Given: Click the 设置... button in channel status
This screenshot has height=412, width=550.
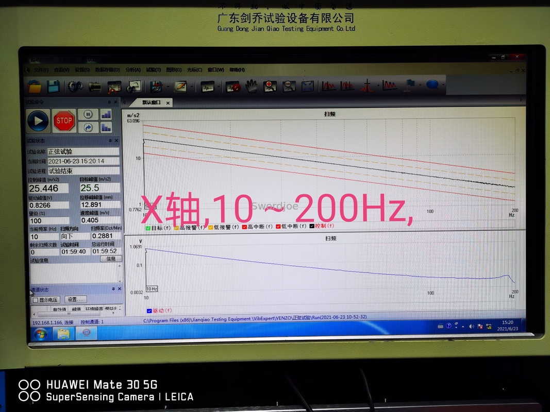Looking at the screenshot, I should [75, 300].
